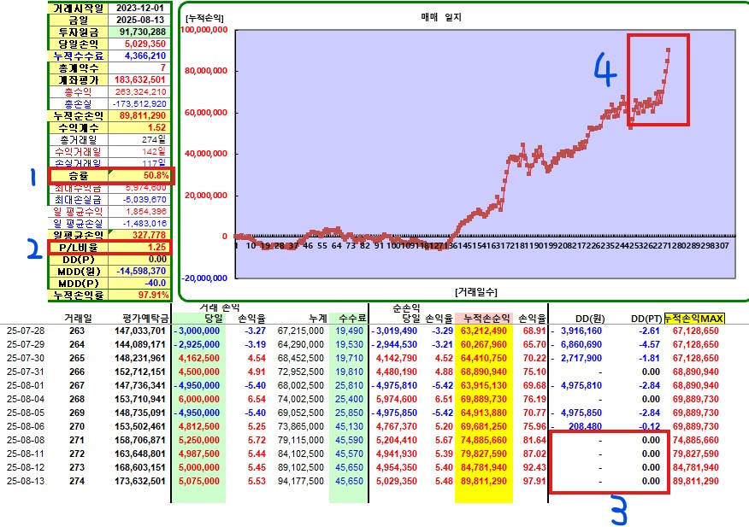Click the 총거래일 value 274일
This screenshot has height=527, width=749.
tap(139, 139)
